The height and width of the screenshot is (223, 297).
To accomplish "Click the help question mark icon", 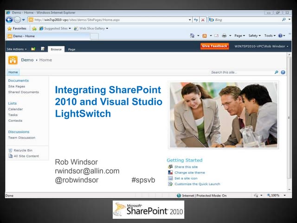I will click(283, 72).
